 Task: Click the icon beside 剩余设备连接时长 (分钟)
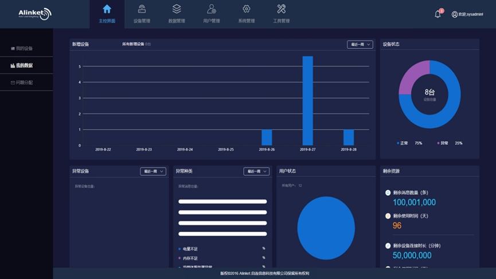tap(388, 246)
